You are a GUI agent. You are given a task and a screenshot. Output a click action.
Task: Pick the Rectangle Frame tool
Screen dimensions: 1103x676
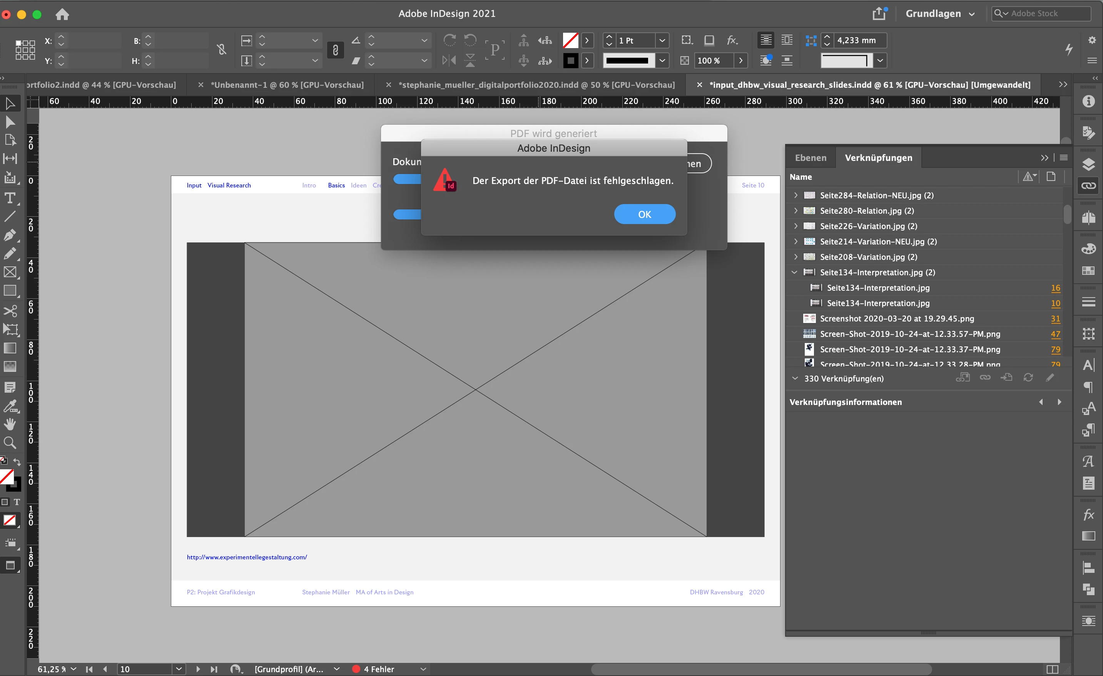click(x=9, y=272)
